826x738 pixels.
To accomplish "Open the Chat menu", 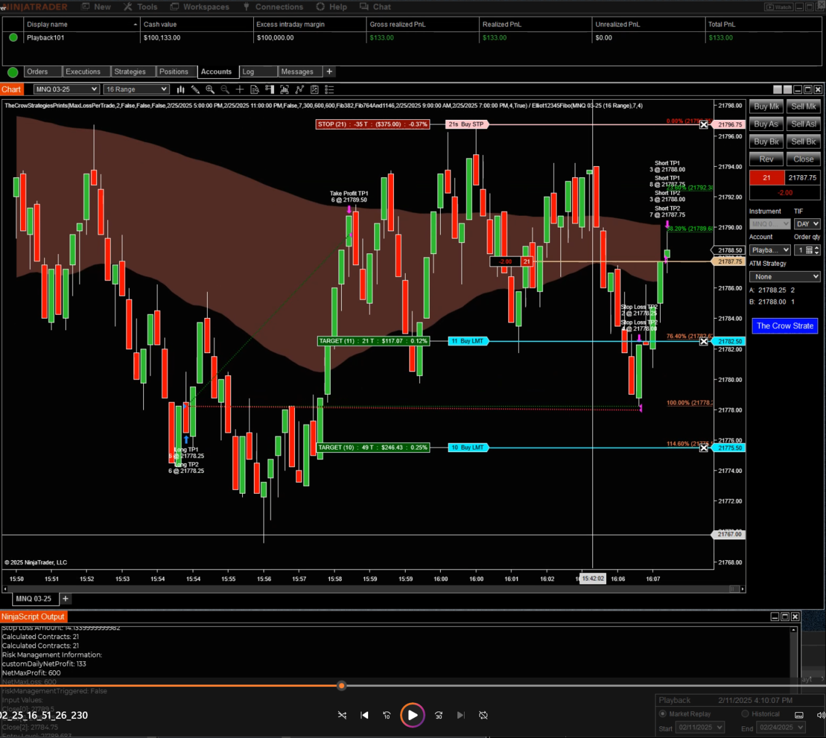I will [x=376, y=7].
